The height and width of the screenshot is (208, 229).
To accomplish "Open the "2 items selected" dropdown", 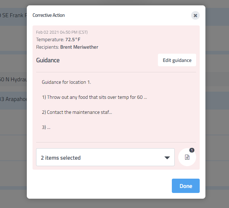I will 105,158.
